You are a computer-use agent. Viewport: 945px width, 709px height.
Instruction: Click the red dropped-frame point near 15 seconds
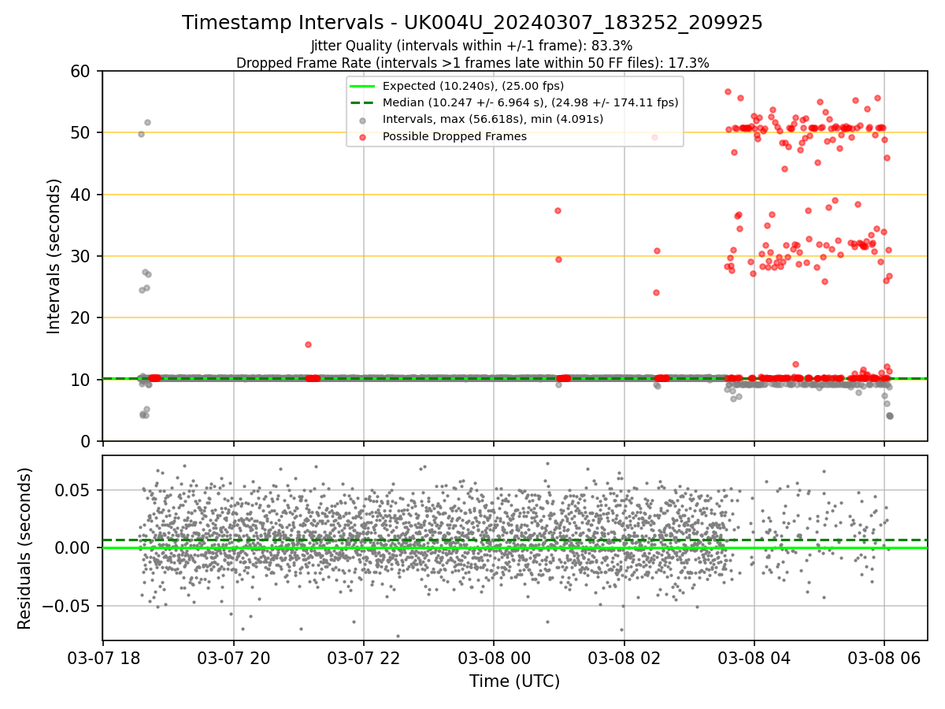click(x=308, y=344)
